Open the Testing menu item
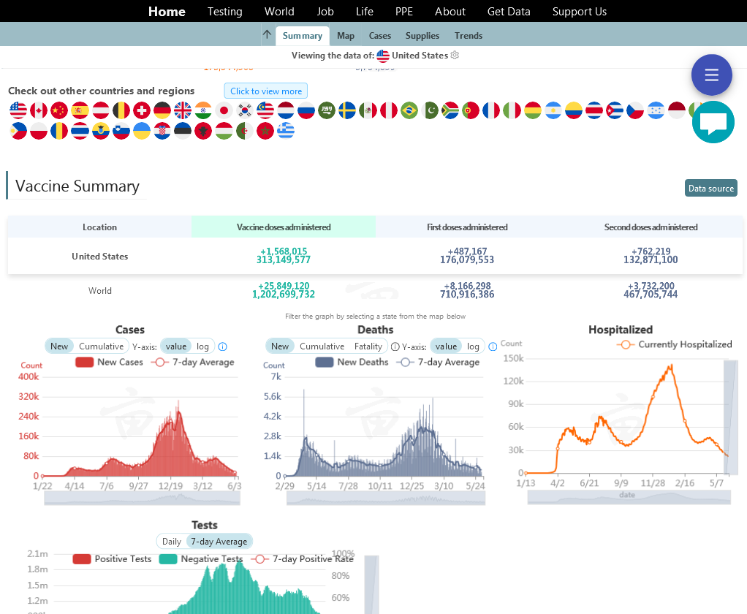This screenshot has width=747, height=614. click(224, 12)
